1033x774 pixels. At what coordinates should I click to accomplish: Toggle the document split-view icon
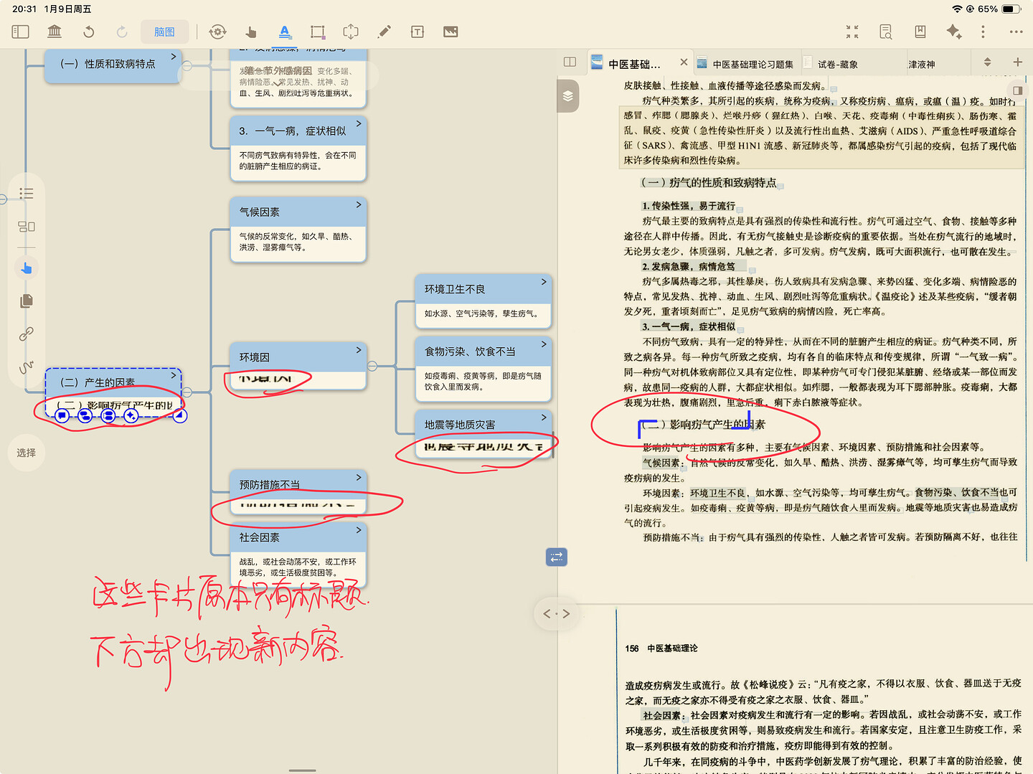570,62
